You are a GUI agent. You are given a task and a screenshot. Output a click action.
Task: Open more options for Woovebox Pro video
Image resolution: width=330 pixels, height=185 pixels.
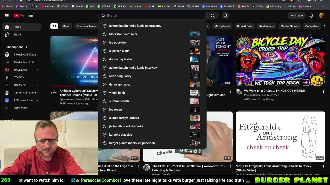coord(231,166)
